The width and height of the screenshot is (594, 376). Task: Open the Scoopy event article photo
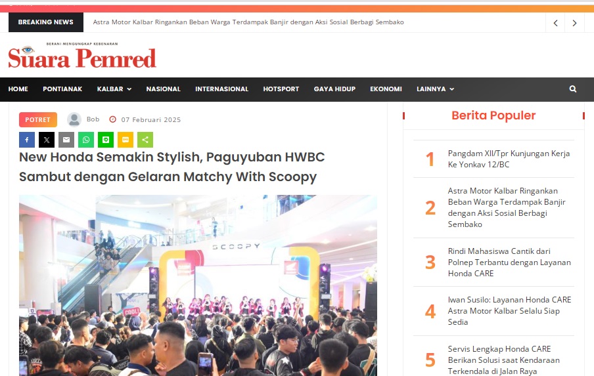pos(198,285)
